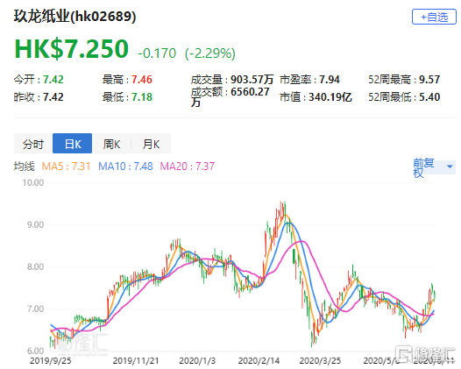
Task: Click the 2020/1/3 date label
Action: coord(197,361)
